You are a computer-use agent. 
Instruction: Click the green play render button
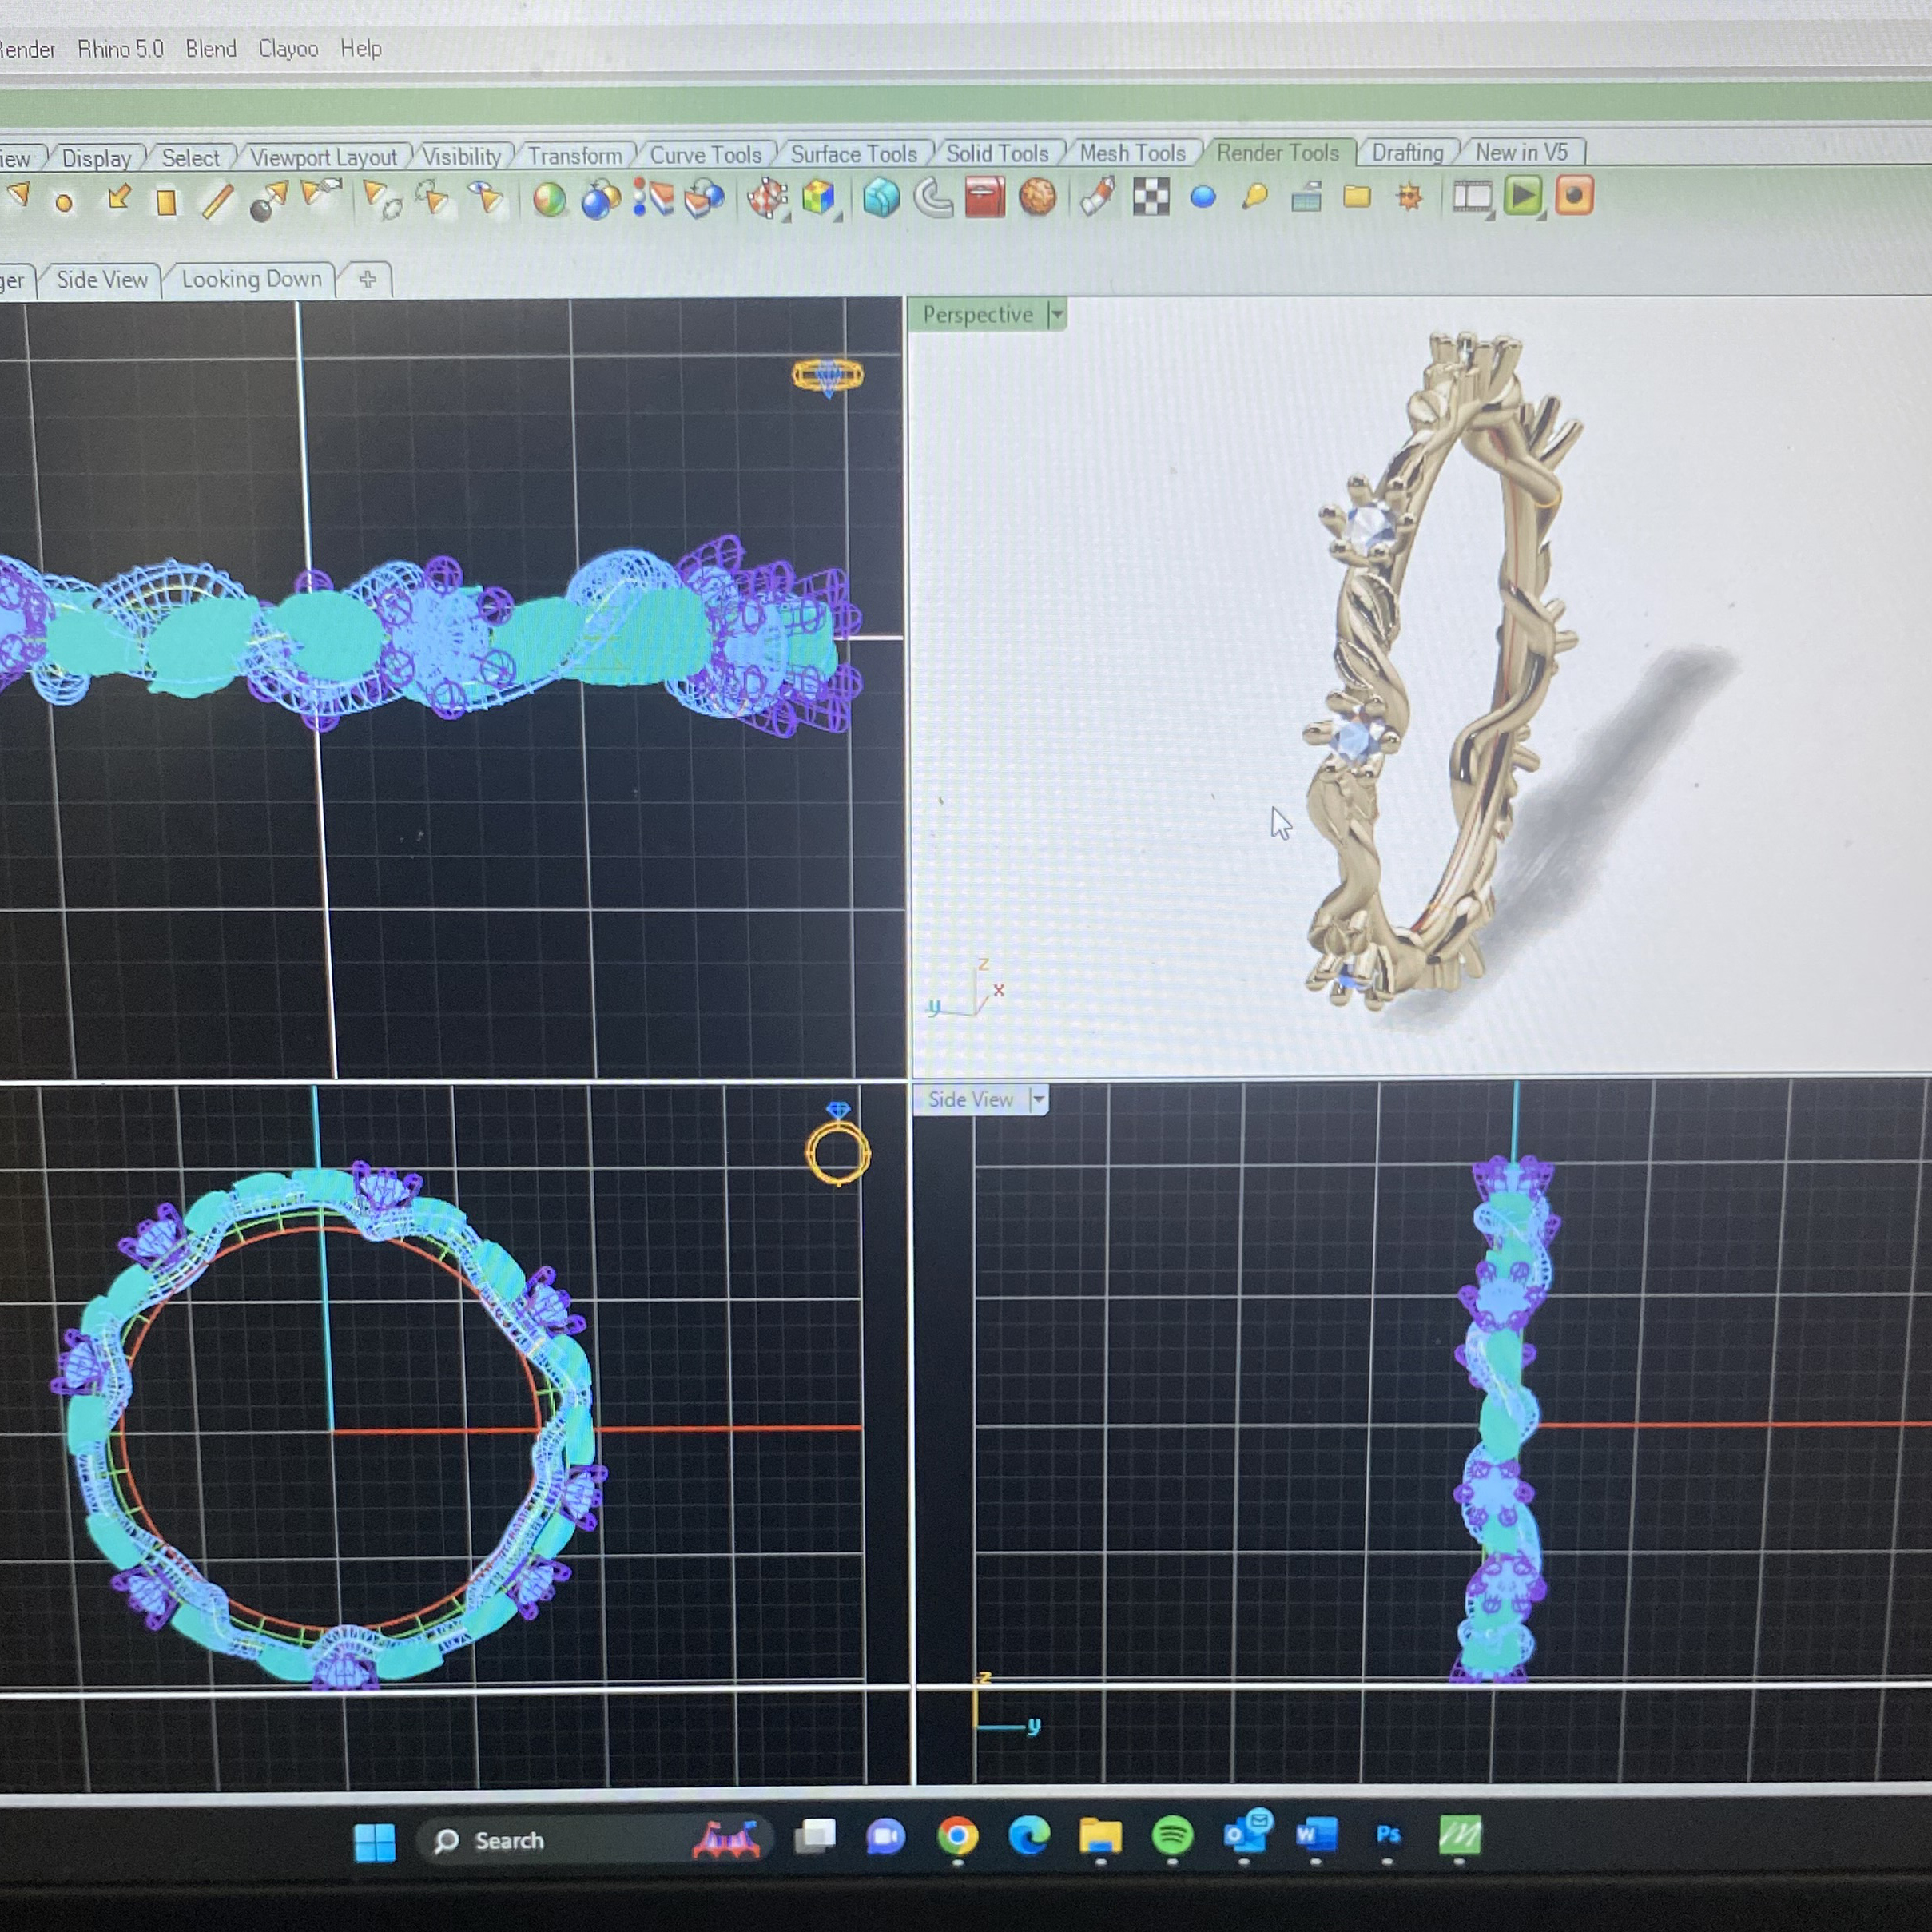(1523, 195)
